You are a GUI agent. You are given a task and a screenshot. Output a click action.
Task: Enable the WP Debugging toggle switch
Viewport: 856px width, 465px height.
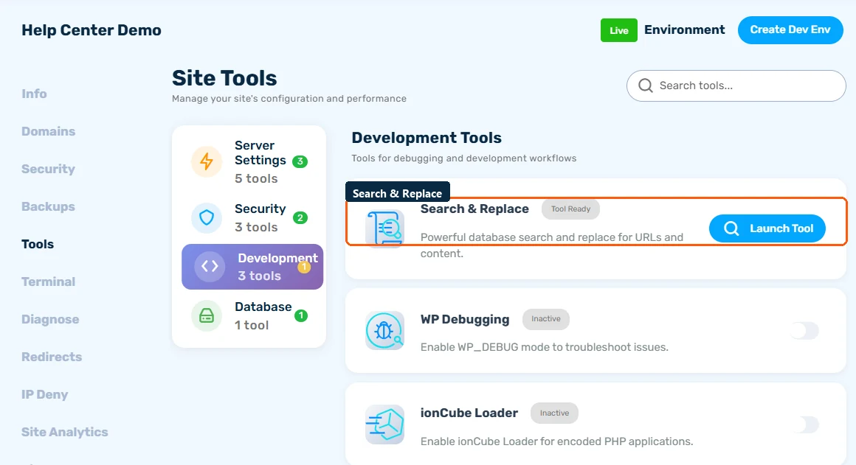(x=804, y=330)
